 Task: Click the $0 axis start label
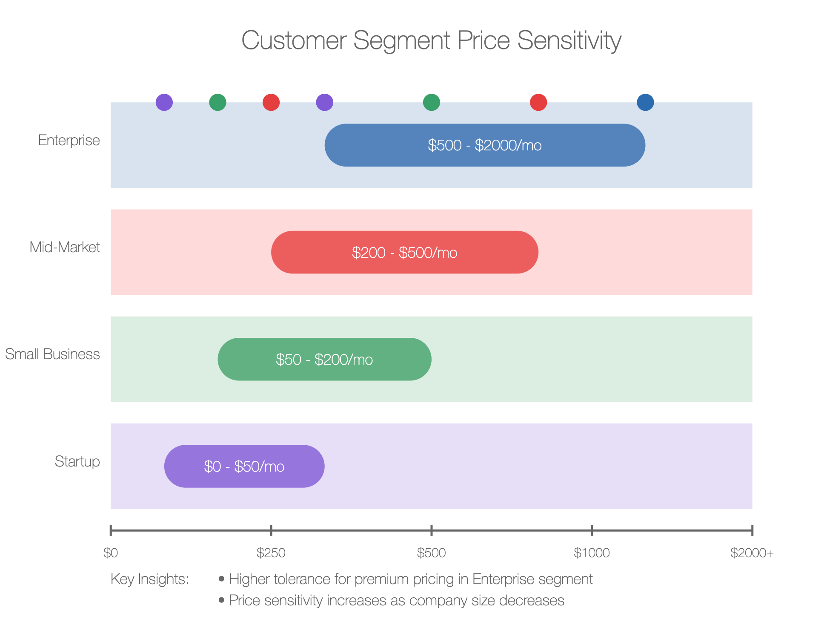(x=111, y=553)
